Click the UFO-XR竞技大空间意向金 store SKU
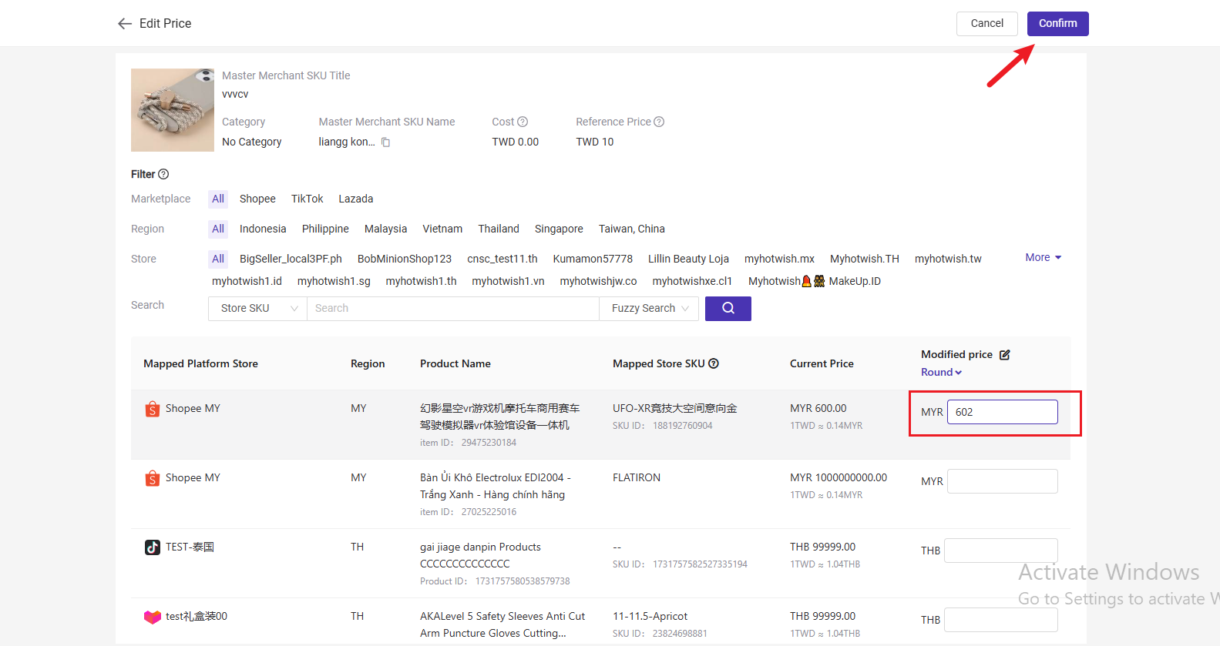 coord(674,409)
